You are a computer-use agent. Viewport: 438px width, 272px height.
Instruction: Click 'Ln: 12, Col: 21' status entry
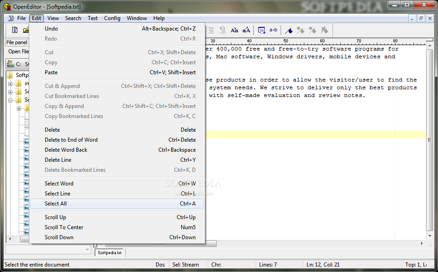pos(323,264)
